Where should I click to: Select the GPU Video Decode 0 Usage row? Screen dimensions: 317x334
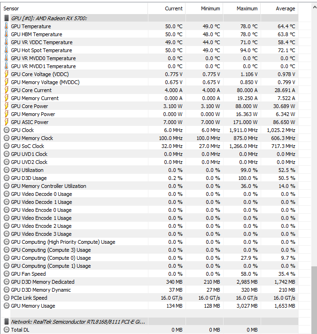coord(149,194)
